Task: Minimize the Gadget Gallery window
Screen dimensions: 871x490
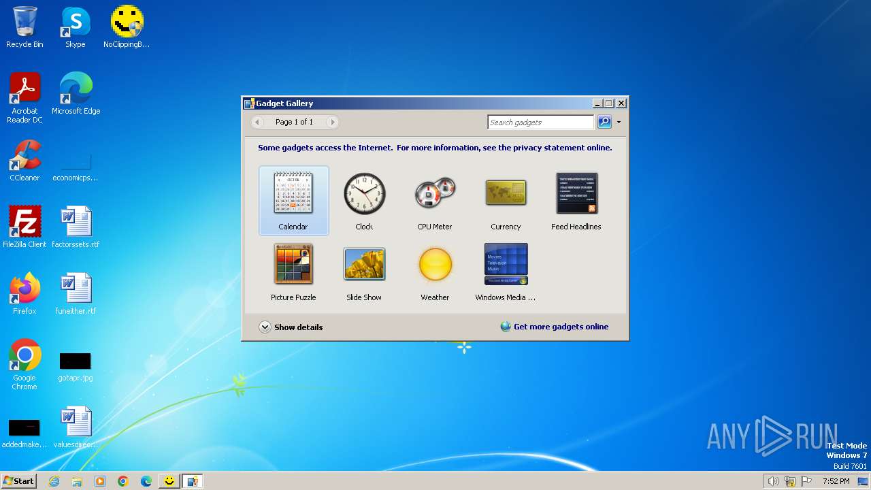Action: (x=597, y=103)
